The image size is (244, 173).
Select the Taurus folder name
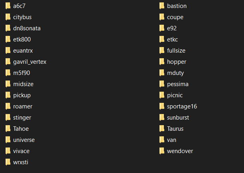[175, 129]
